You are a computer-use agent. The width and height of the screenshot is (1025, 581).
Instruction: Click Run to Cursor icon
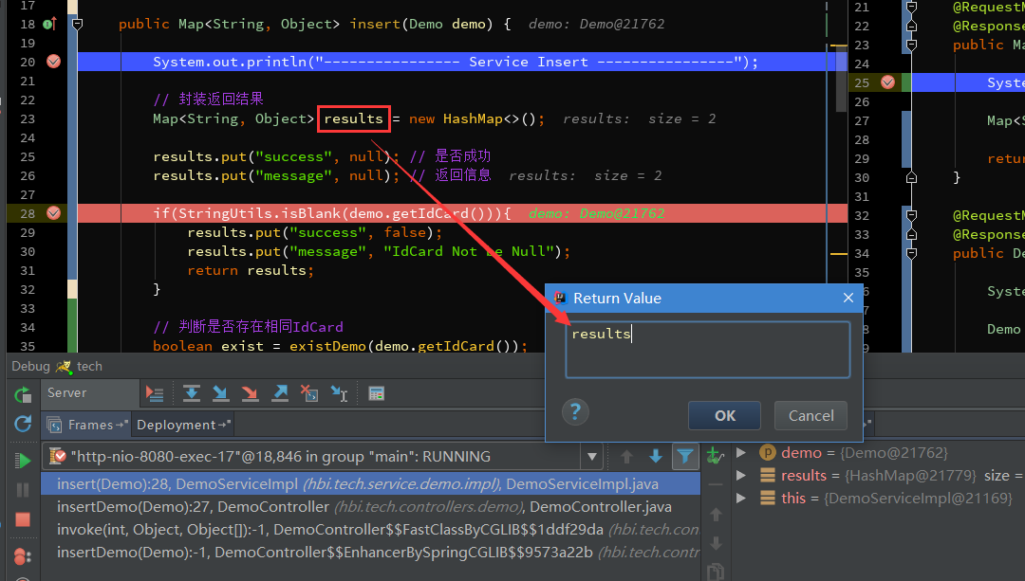(x=340, y=393)
